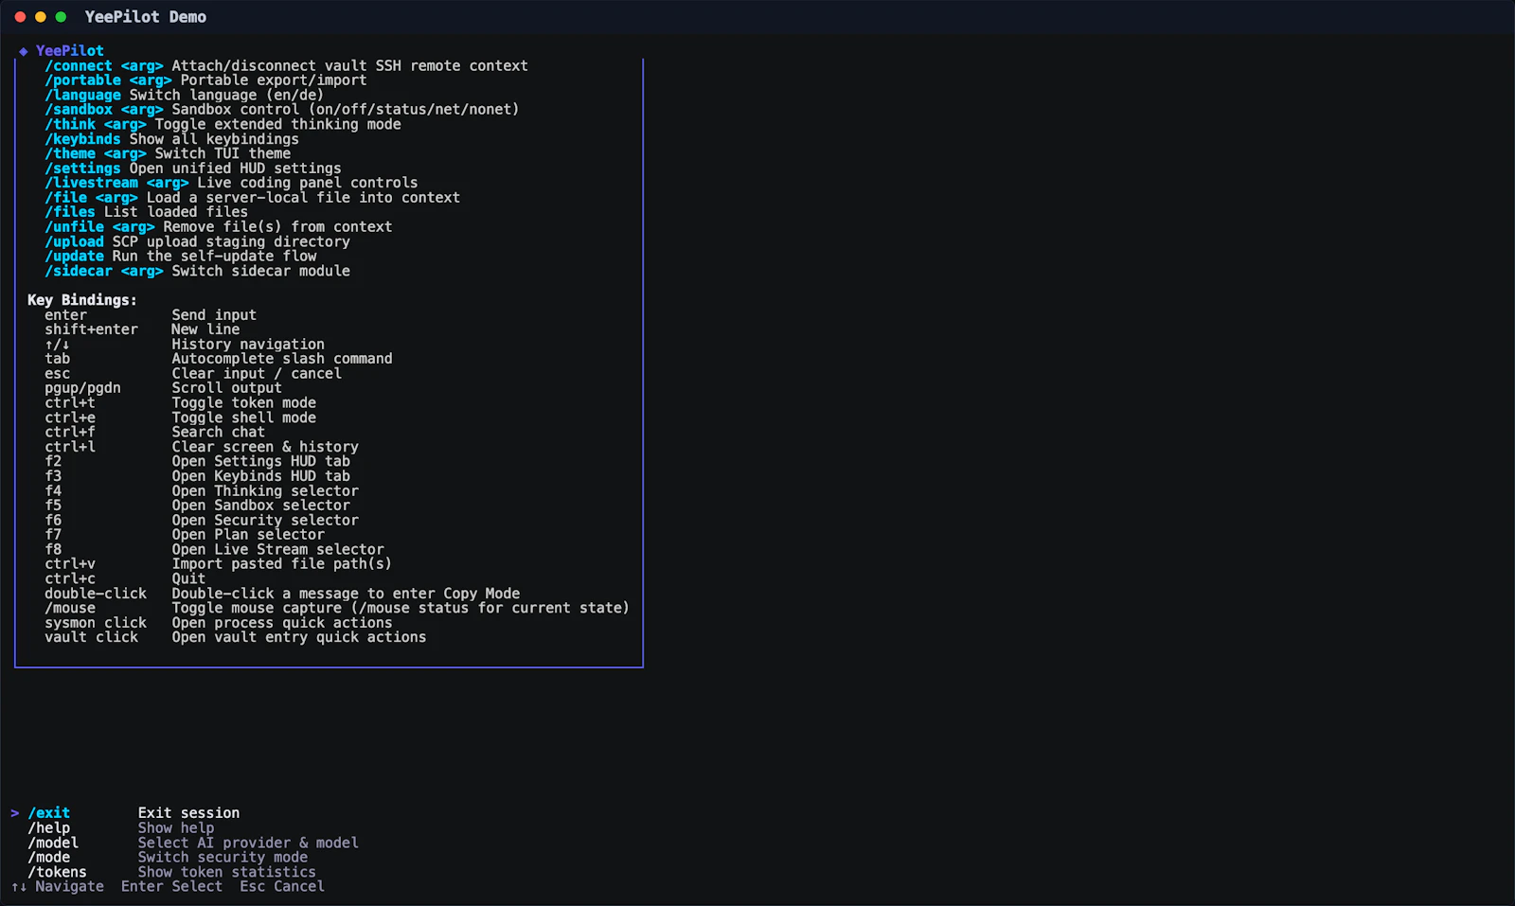This screenshot has width=1515, height=906.
Task: Click the '/mouse' Toggle mouse capture row
Action: pyautogui.click(x=336, y=609)
